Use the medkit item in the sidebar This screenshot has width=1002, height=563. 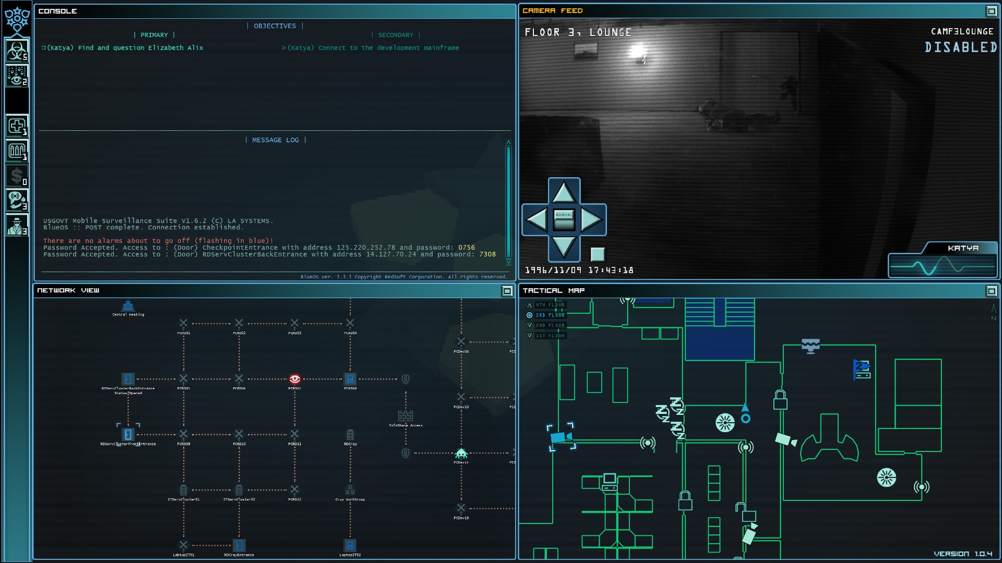pyautogui.click(x=17, y=126)
